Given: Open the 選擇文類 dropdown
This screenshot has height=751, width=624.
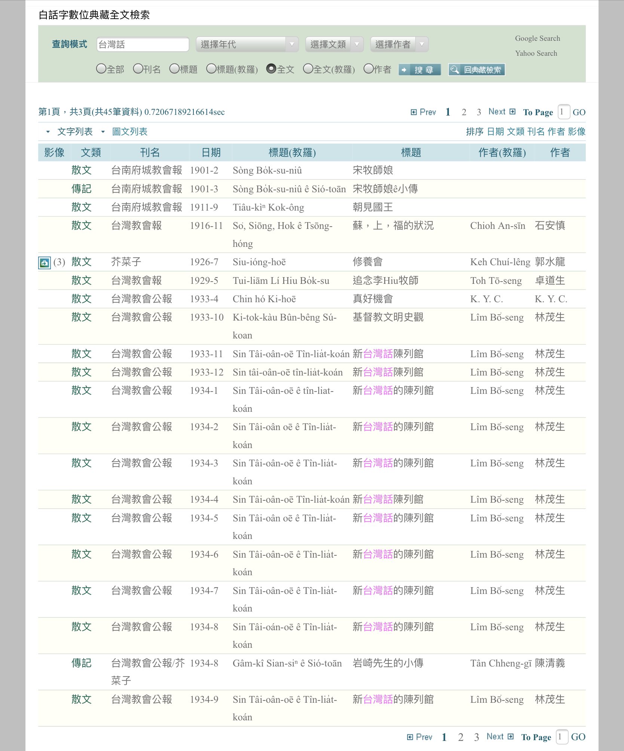Looking at the screenshot, I should [334, 45].
